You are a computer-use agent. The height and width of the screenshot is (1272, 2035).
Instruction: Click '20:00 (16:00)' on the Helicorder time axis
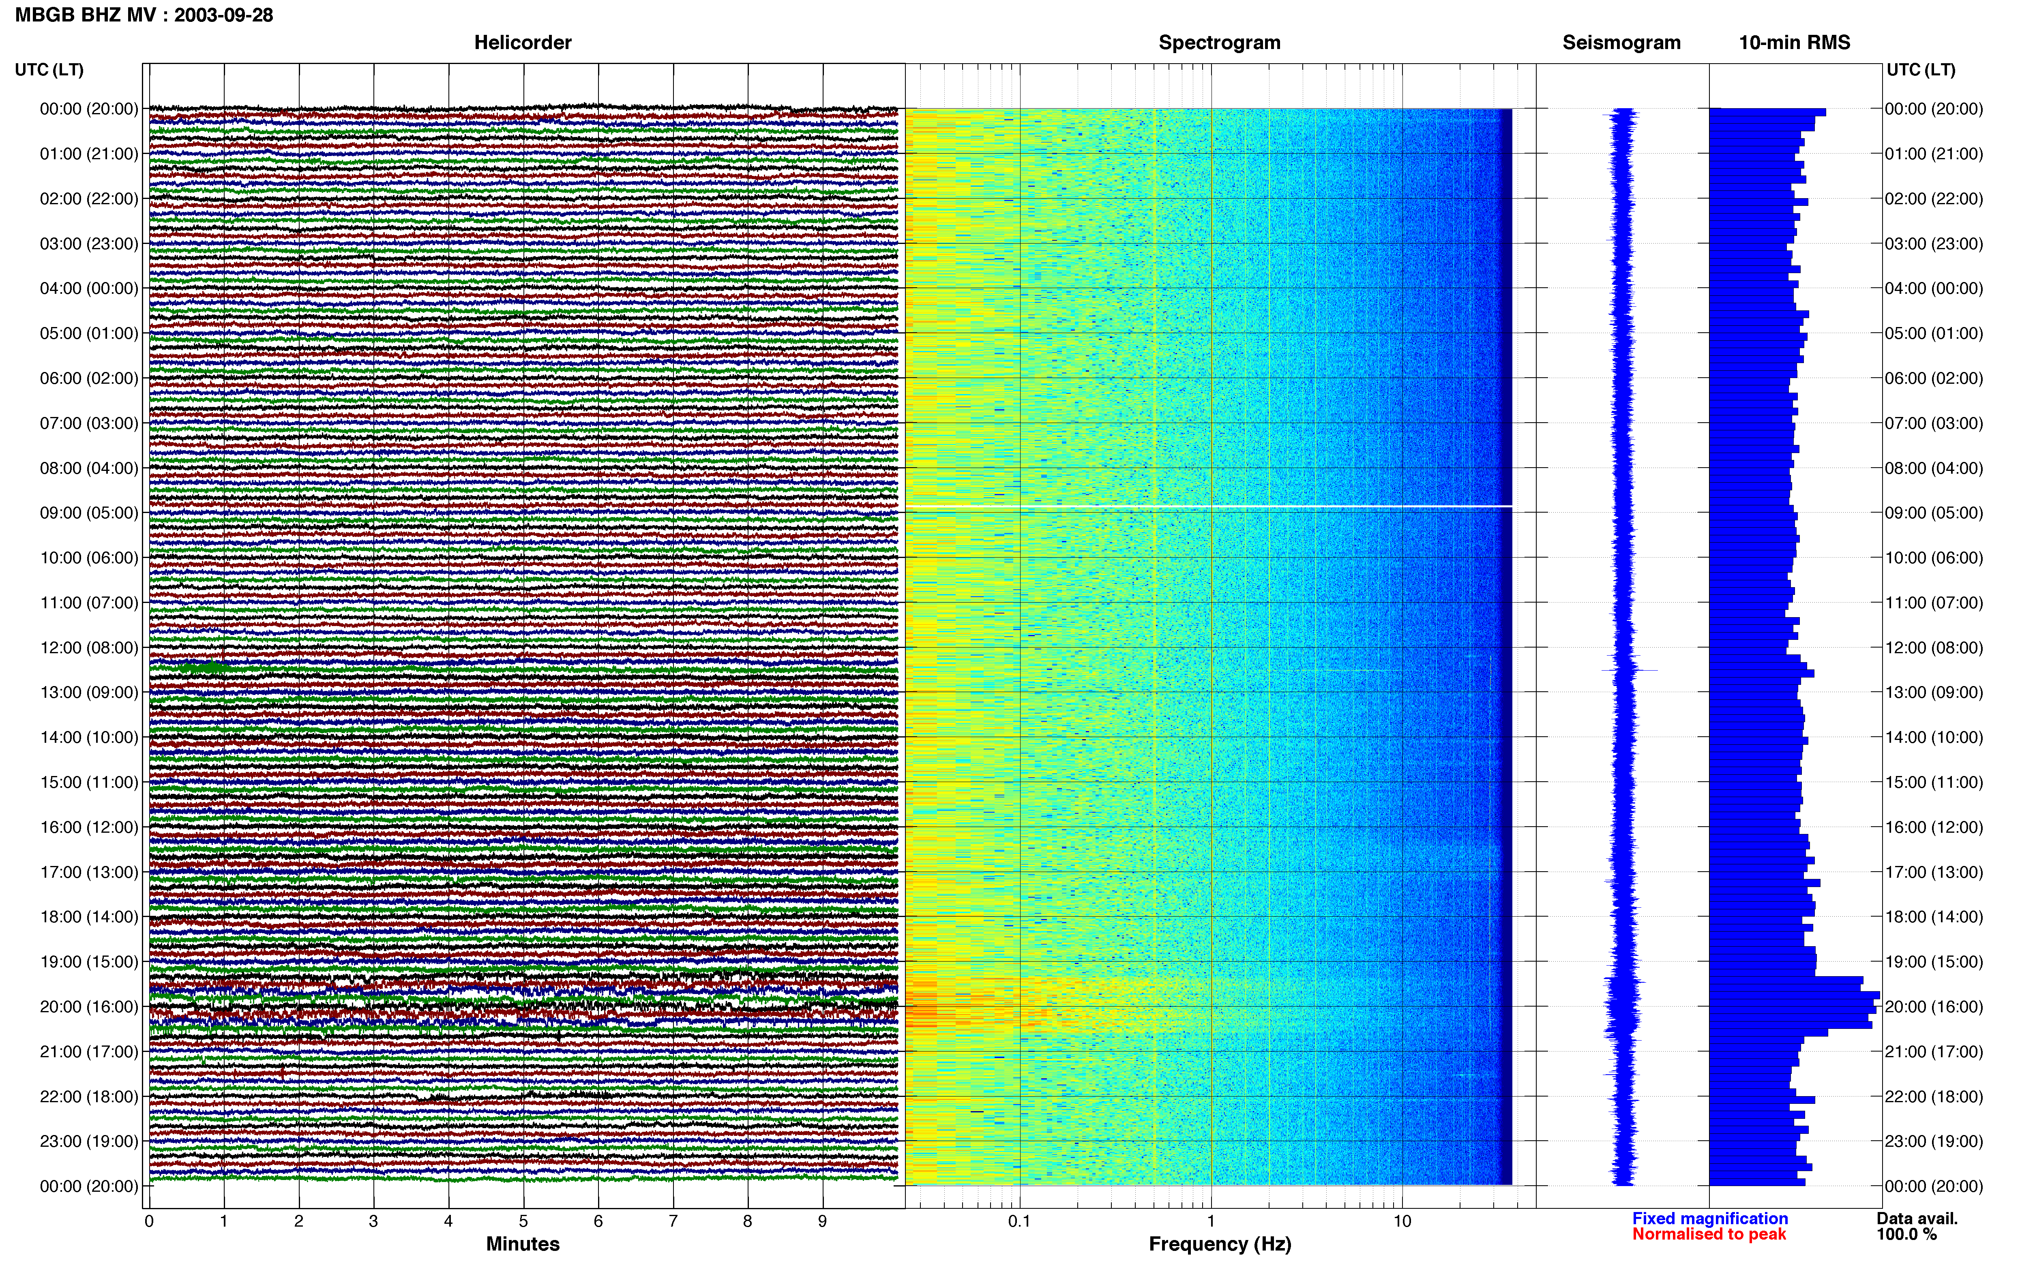(x=89, y=1007)
